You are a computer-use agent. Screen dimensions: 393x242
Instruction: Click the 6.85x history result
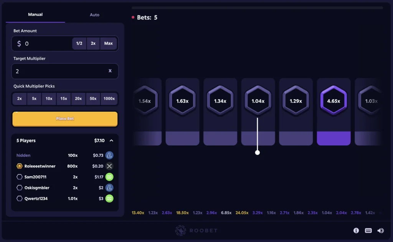tap(226, 213)
